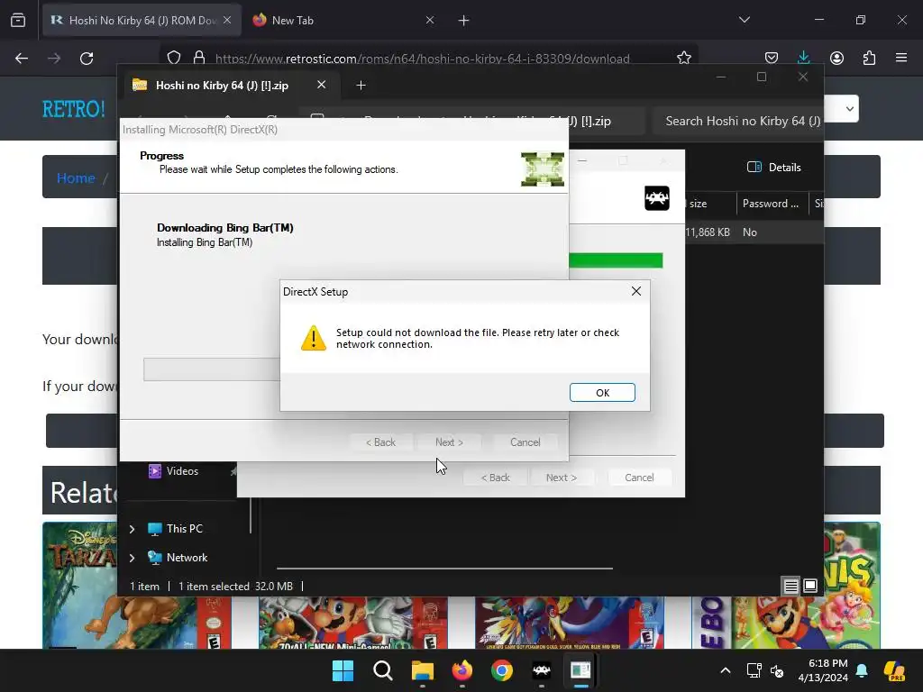The height and width of the screenshot is (692, 923).
Task: Click Cancel in the RetroArch installer window
Action: tap(639, 478)
